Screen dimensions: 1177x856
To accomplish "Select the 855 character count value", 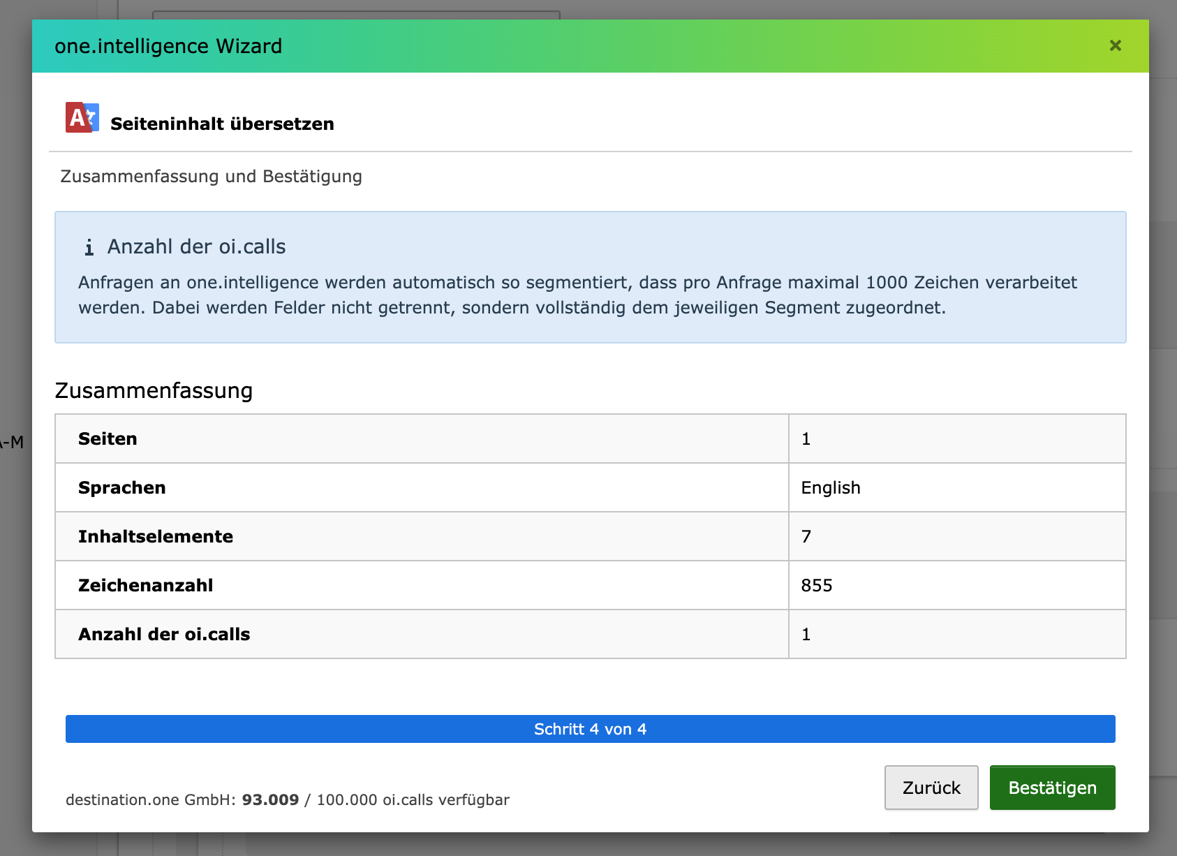I will pos(816,585).
